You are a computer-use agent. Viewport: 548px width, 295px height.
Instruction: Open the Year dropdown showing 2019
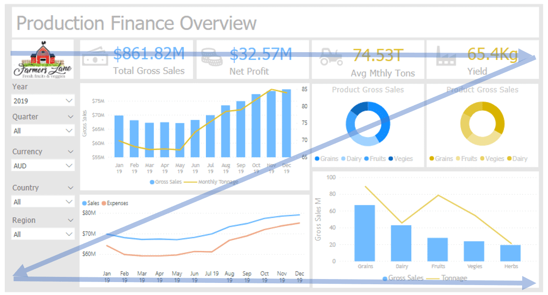coord(43,101)
